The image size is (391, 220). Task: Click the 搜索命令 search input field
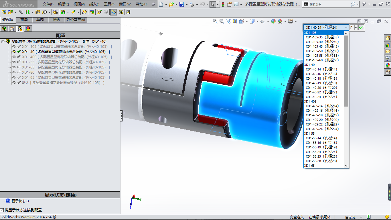[x=329, y=4]
